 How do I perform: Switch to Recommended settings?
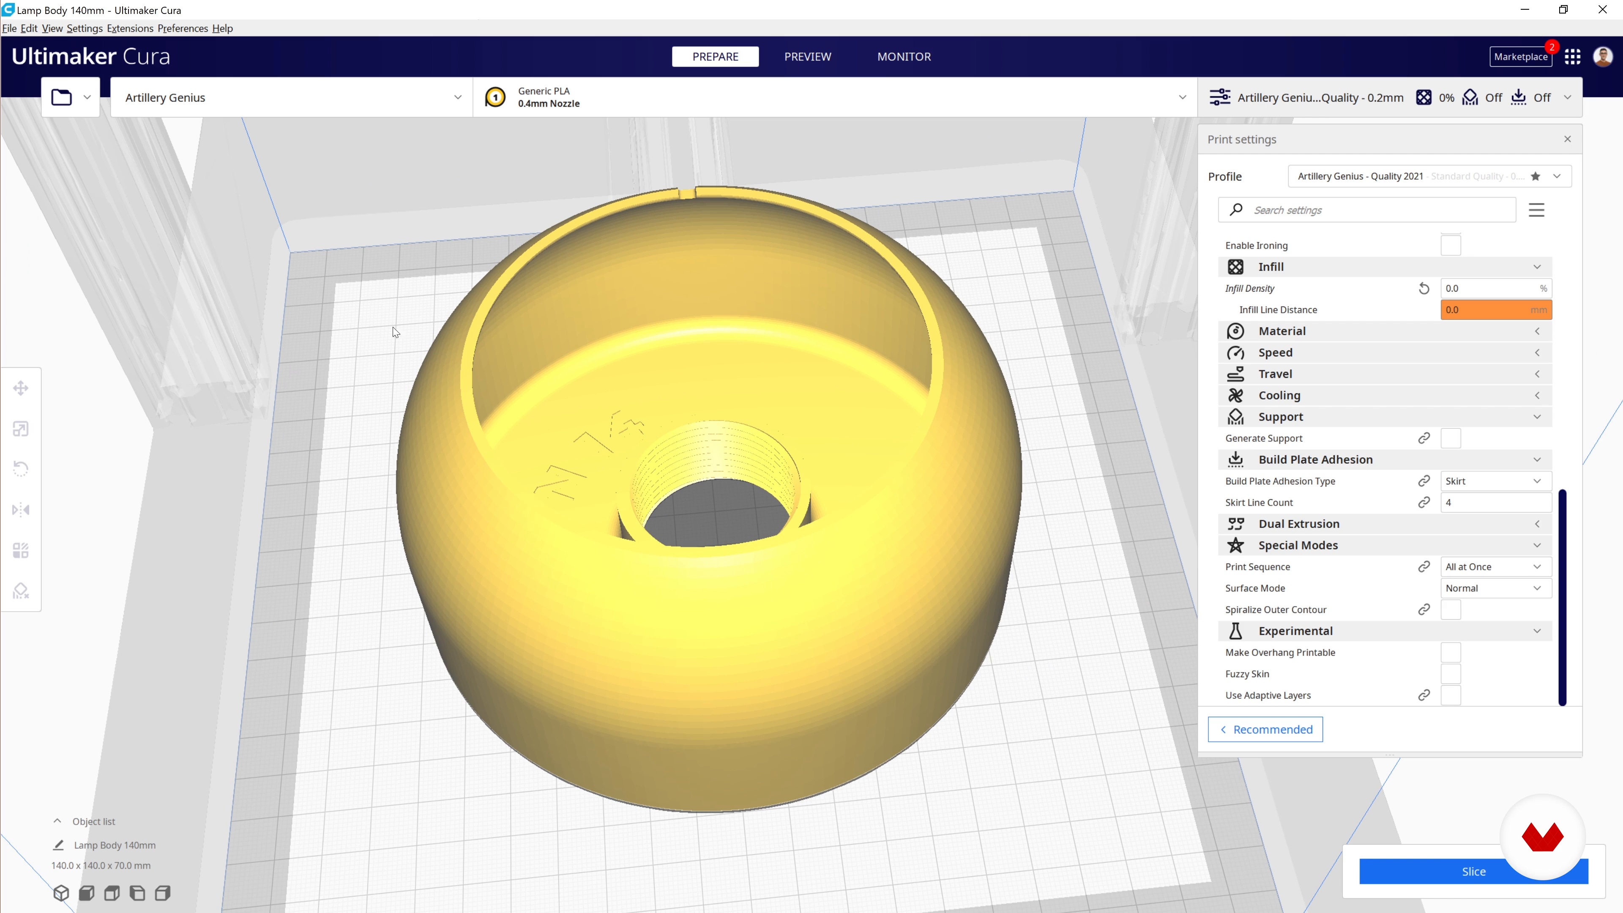(1265, 730)
